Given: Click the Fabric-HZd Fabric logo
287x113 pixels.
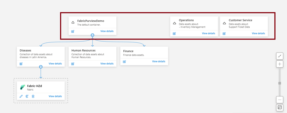Looking at the screenshot, I should click(22, 87).
